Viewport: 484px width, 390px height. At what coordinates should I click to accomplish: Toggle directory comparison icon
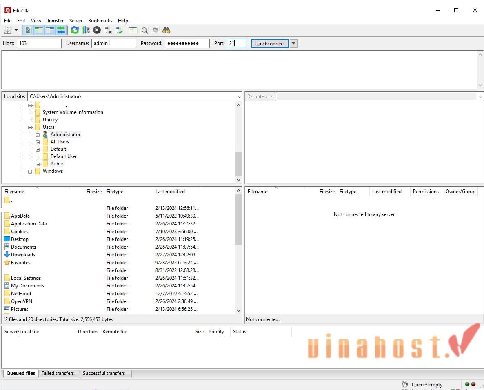click(x=144, y=30)
